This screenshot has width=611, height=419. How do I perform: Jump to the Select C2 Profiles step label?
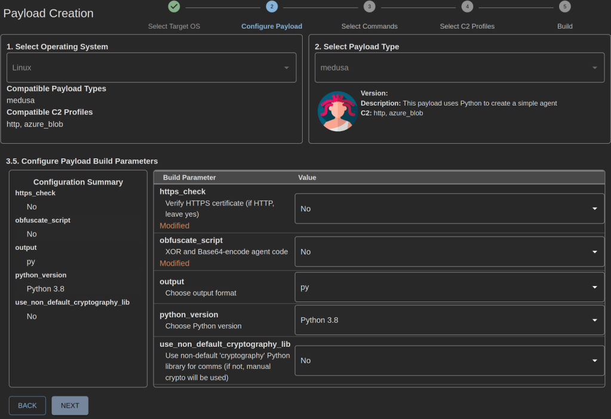tap(467, 26)
